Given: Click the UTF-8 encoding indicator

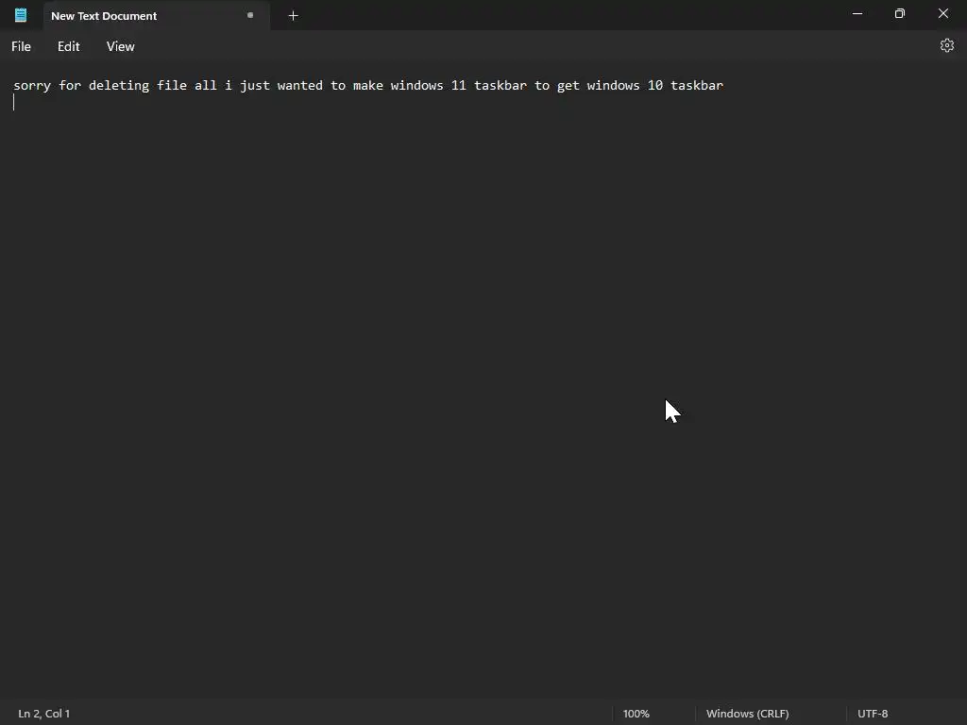Looking at the screenshot, I should point(873,714).
